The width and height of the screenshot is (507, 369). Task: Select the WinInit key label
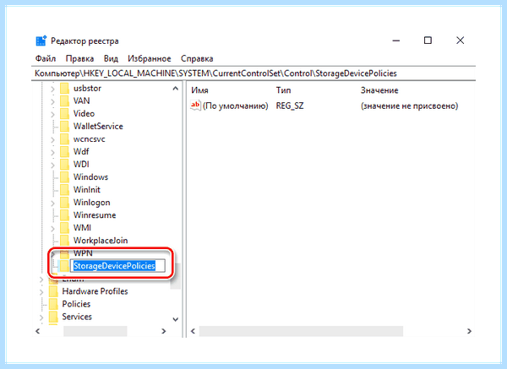point(87,190)
